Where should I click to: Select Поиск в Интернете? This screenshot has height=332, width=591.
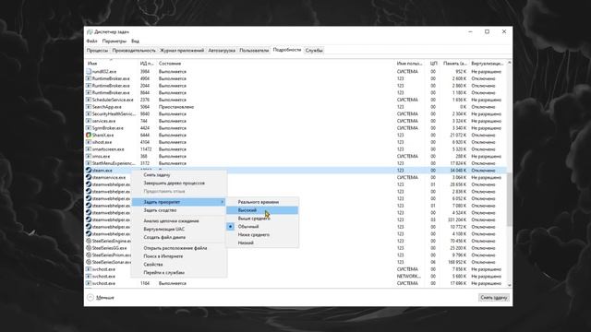[x=178, y=256]
